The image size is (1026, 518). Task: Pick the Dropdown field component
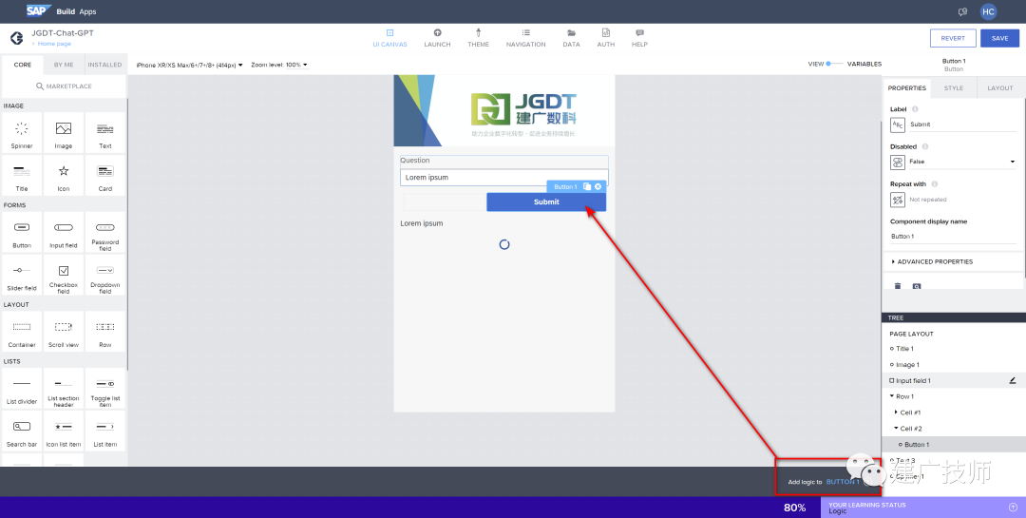[105, 275]
